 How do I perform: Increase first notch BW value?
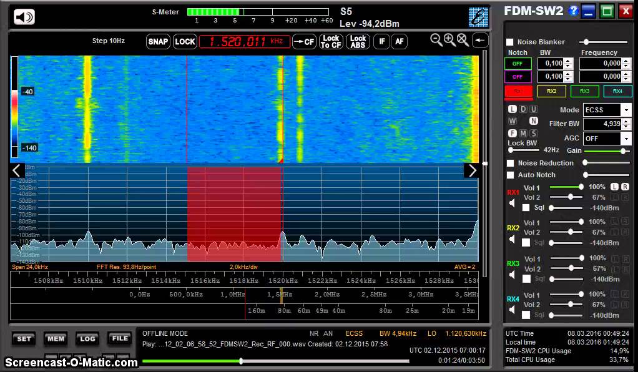pos(569,61)
